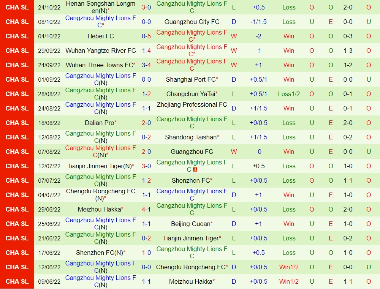This screenshot has height=289, width=380.
Task: Open the Tianjin Jinmen Tiger team page
Action: [100, 166]
